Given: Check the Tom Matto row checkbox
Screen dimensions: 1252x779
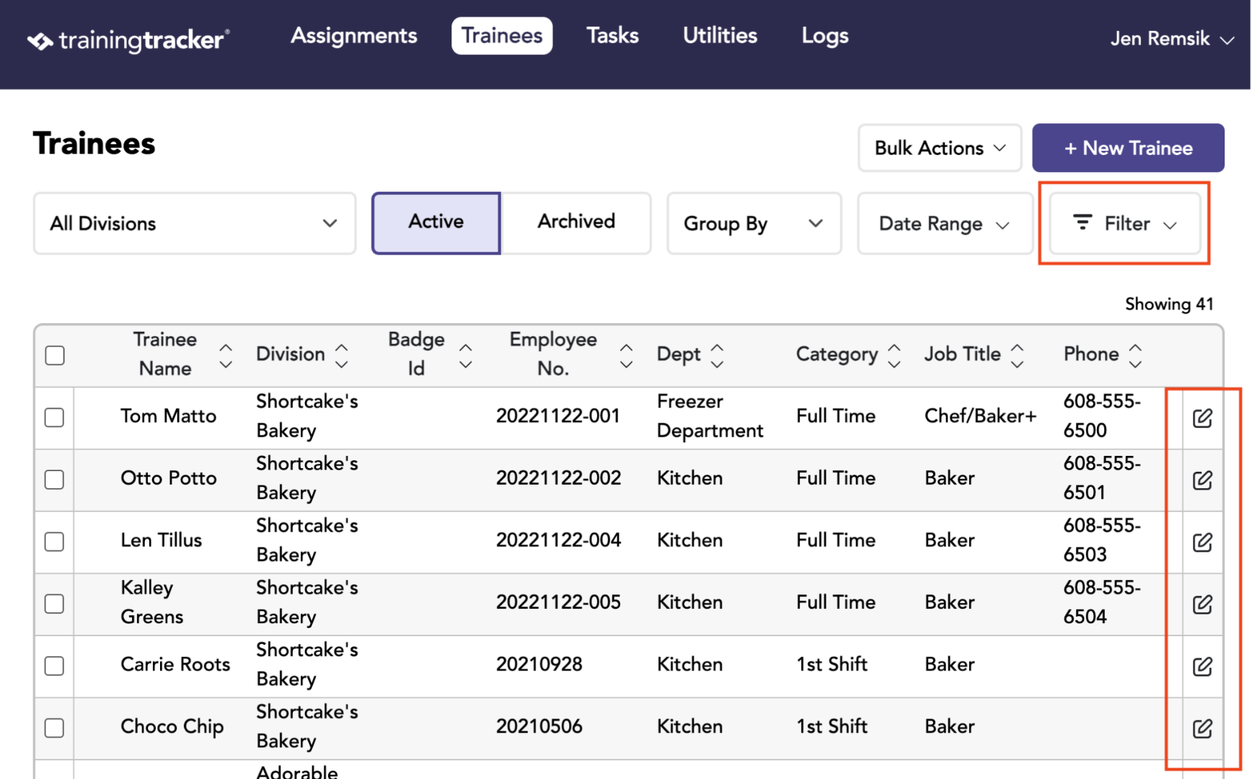Looking at the screenshot, I should coord(54,417).
